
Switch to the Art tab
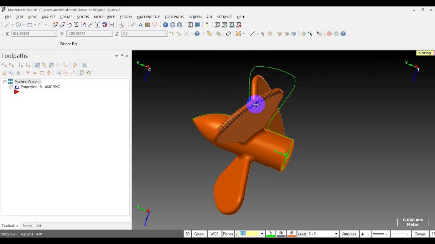click(x=39, y=226)
